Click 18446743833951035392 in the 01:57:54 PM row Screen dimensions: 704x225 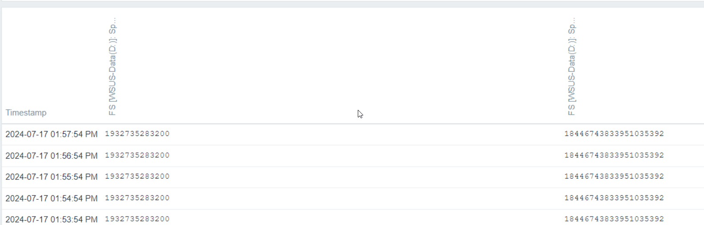click(x=614, y=134)
